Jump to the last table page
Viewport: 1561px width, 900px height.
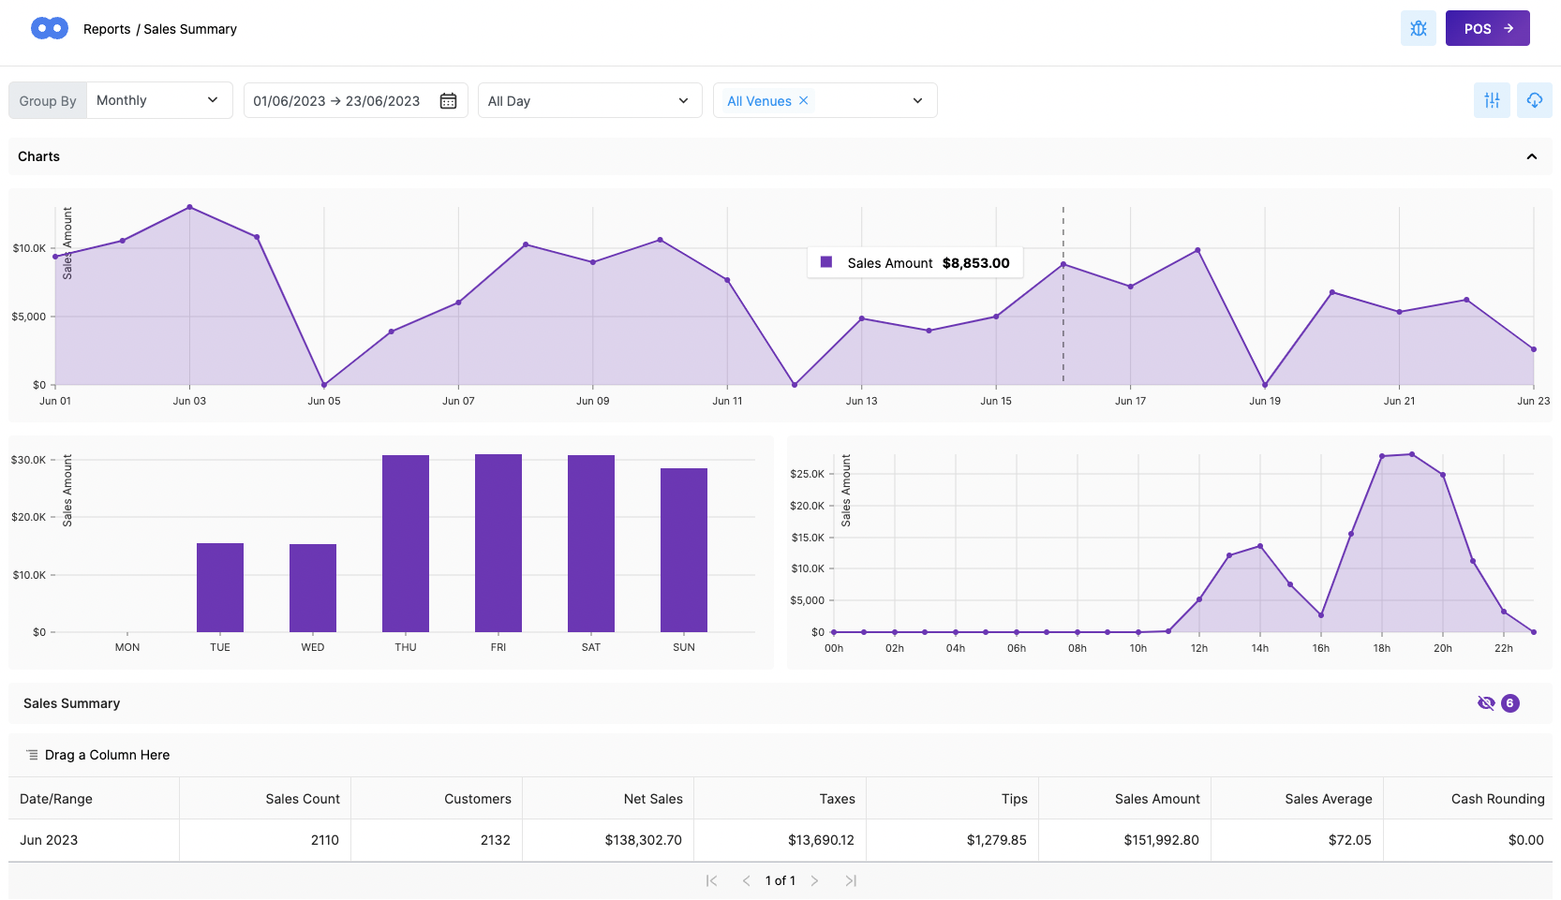[x=851, y=880]
